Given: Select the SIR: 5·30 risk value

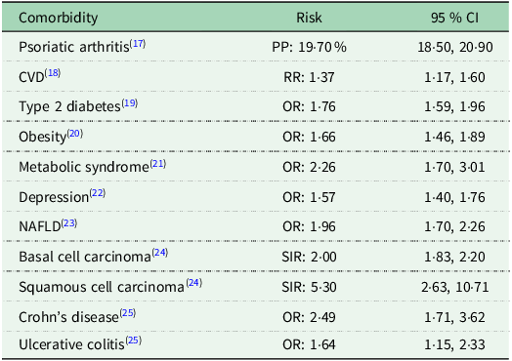Looking at the screenshot, I should (x=309, y=287).
